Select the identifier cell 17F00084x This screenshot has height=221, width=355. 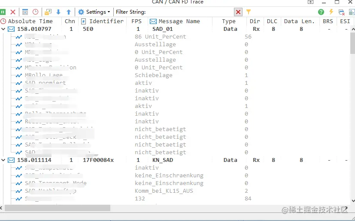(x=98, y=160)
